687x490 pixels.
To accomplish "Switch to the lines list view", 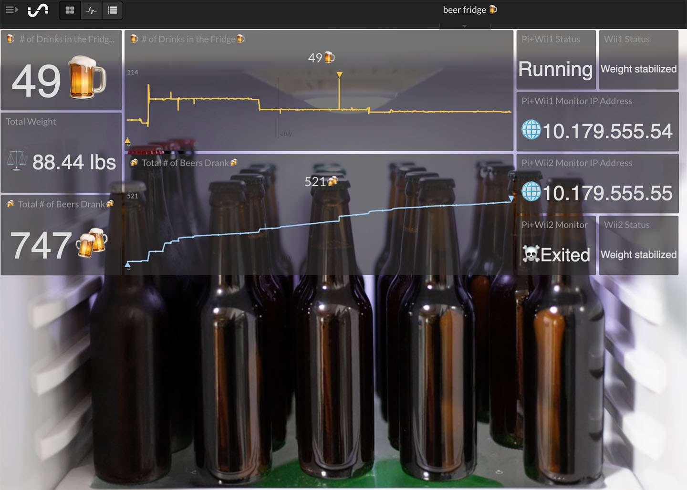I will point(112,10).
